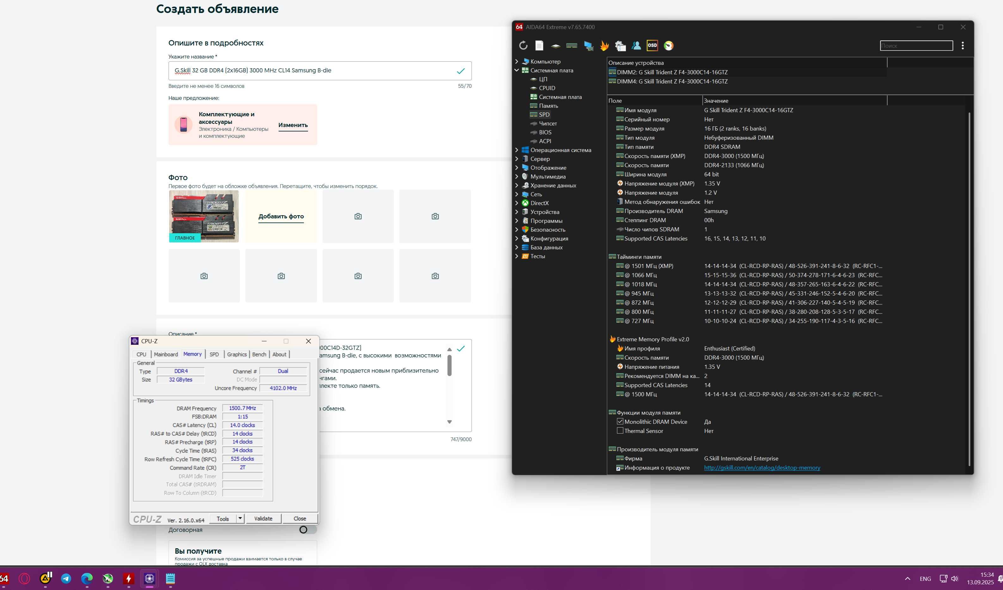This screenshot has width=1003, height=590.
Task: Open Telegram from the taskbar
Action: click(66, 578)
